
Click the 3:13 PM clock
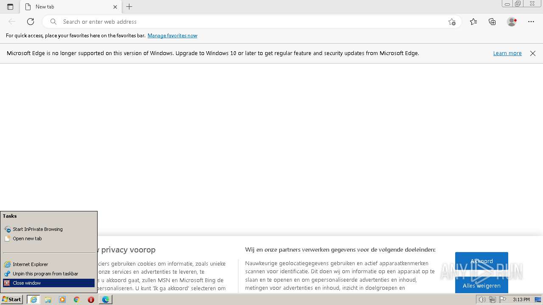(521, 299)
